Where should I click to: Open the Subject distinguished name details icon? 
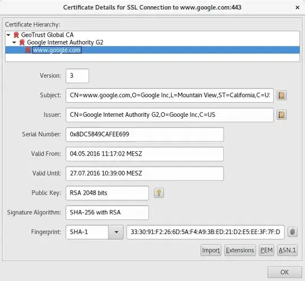282,95
